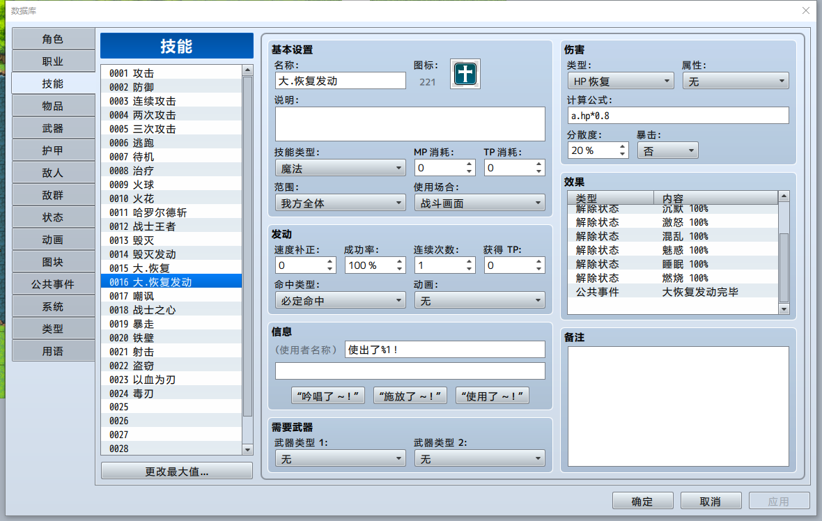Select the 公共事件 大恢复发动完毕 effect row
822x521 pixels.
673,292
